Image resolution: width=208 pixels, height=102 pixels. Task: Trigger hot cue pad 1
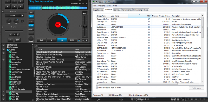click(8, 2)
